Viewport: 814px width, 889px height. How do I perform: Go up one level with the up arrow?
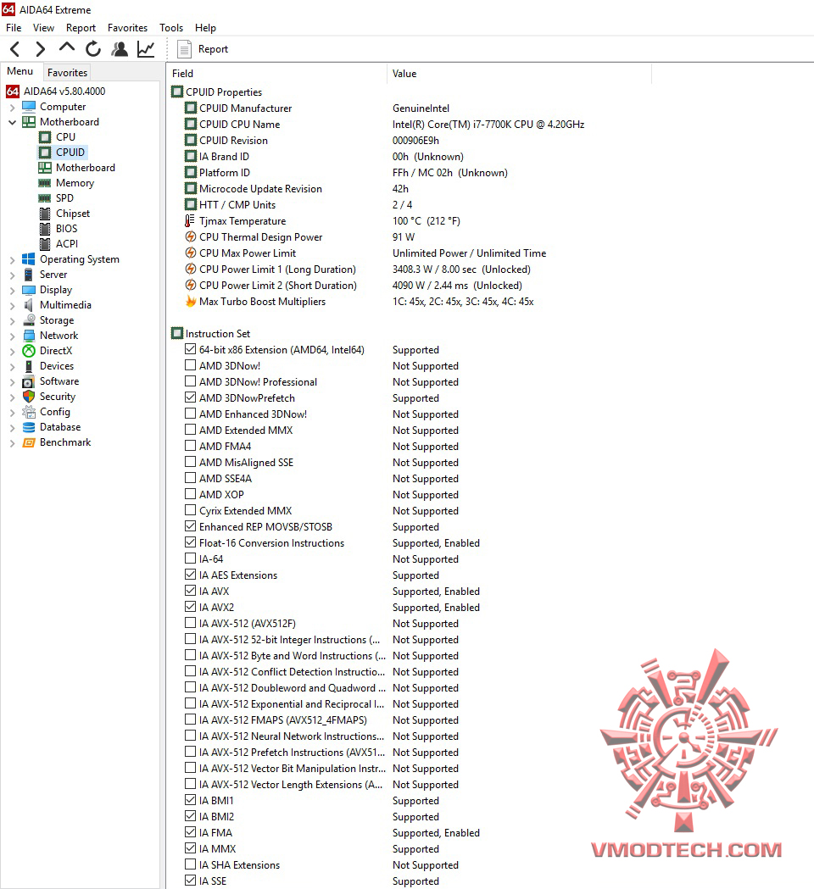(66, 48)
